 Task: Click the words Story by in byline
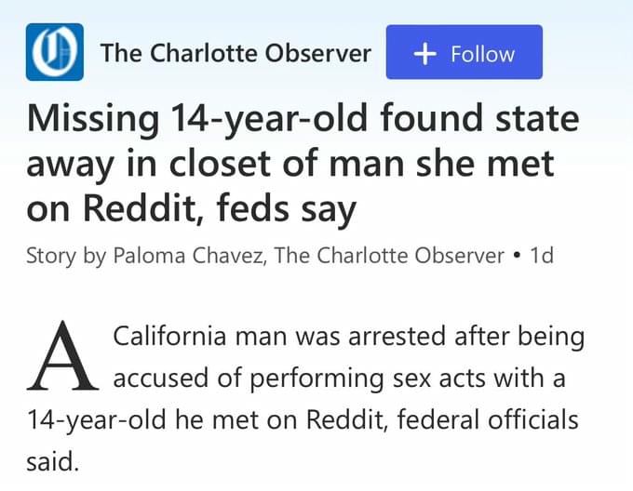(x=66, y=256)
